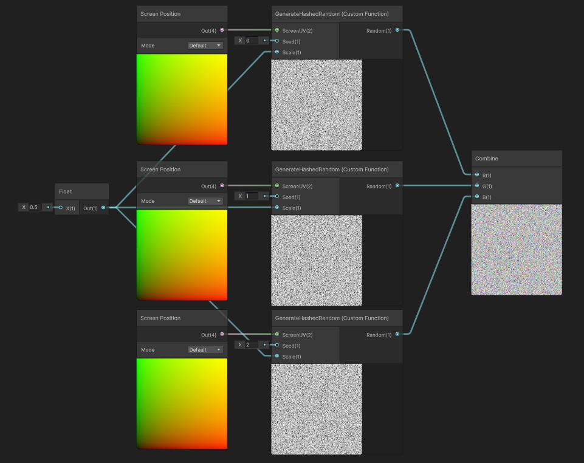Open Mode dropdown on top Screen Position node
The width and height of the screenshot is (584, 463).
point(205,46)
